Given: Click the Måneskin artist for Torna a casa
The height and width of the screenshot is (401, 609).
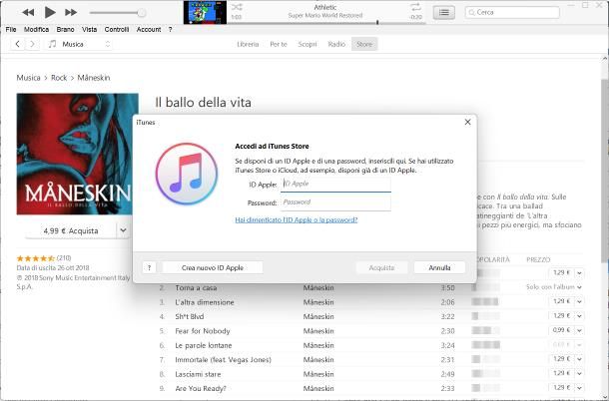Looking at the screenshot, I should (318, 288).
